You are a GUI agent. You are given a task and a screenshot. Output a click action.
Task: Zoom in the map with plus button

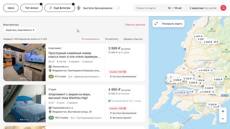coord(223,111)
